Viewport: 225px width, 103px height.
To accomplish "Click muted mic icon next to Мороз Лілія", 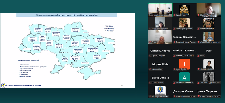I will (x=150, y=69).
